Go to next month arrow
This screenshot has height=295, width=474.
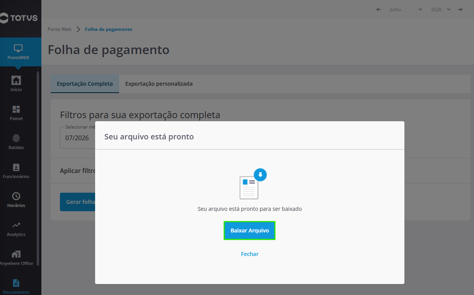[x=460, y=9]
